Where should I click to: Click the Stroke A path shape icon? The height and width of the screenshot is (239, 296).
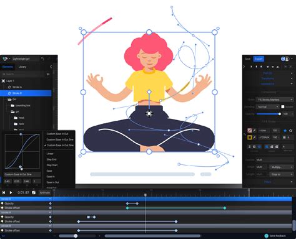pyautogui.click(x=9, y=87)
